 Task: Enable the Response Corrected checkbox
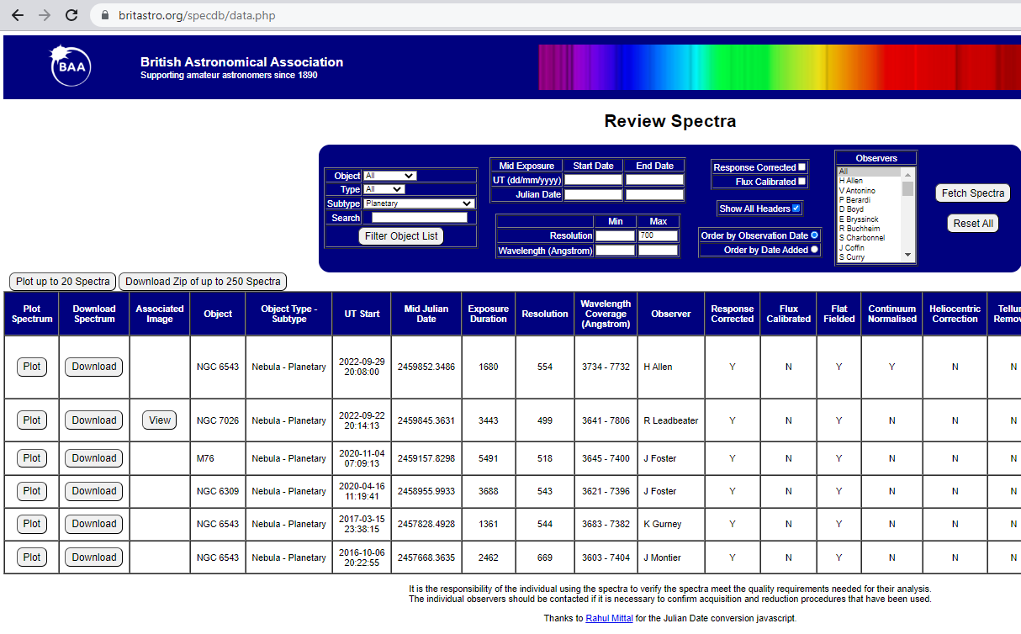pyautogui.click(x=802, y=167)
